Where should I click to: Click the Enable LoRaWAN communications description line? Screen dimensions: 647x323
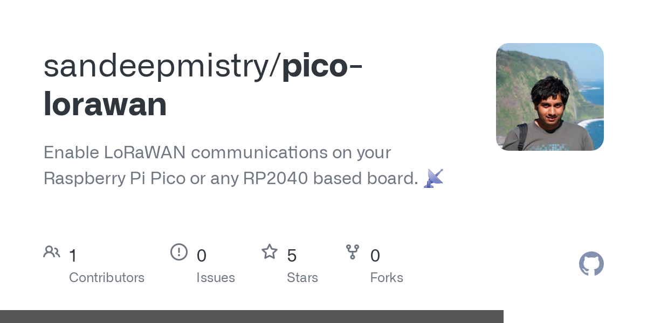pyautogui.click(x=217, y=153)
